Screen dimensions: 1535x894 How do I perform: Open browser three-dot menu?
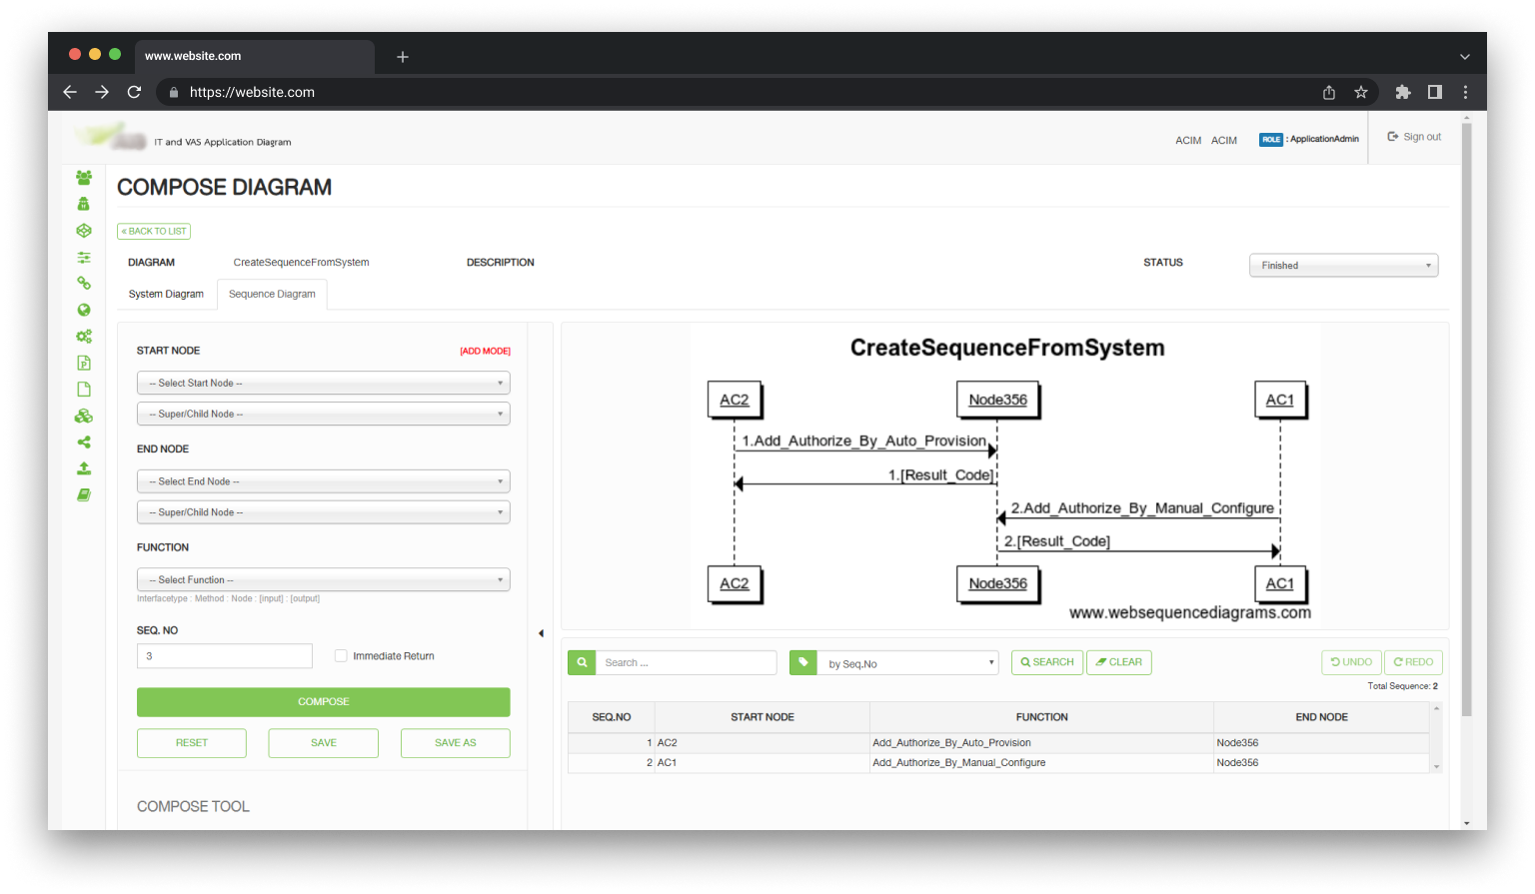[x=1466, y=92]
